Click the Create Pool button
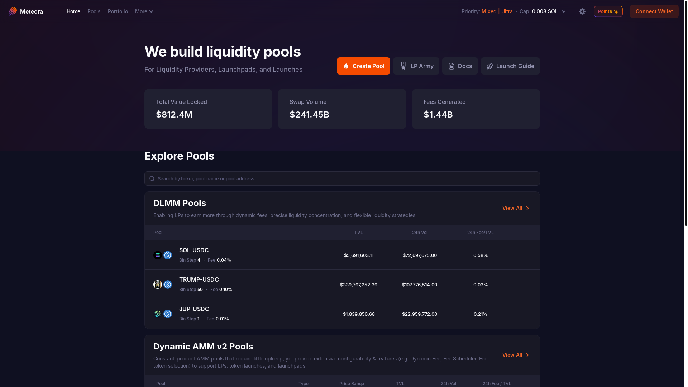 click(x=363, y=66)
